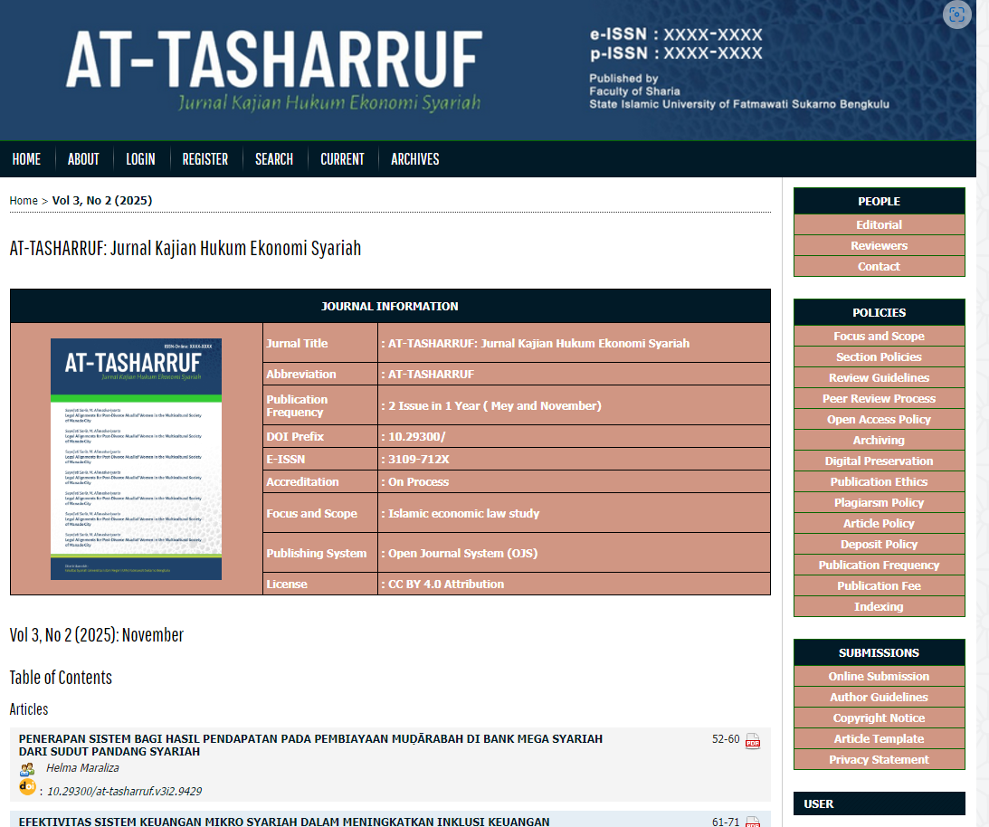The width and height of the screenshot is (989, 827).
Task: Open PDF icon for pages 52-60 article
Action: click(x=752, y=742)
